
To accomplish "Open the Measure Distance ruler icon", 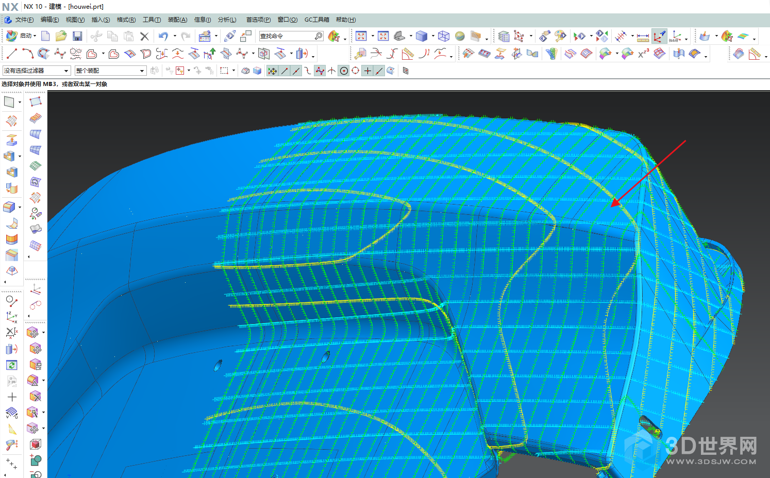I will pos(643,37).
